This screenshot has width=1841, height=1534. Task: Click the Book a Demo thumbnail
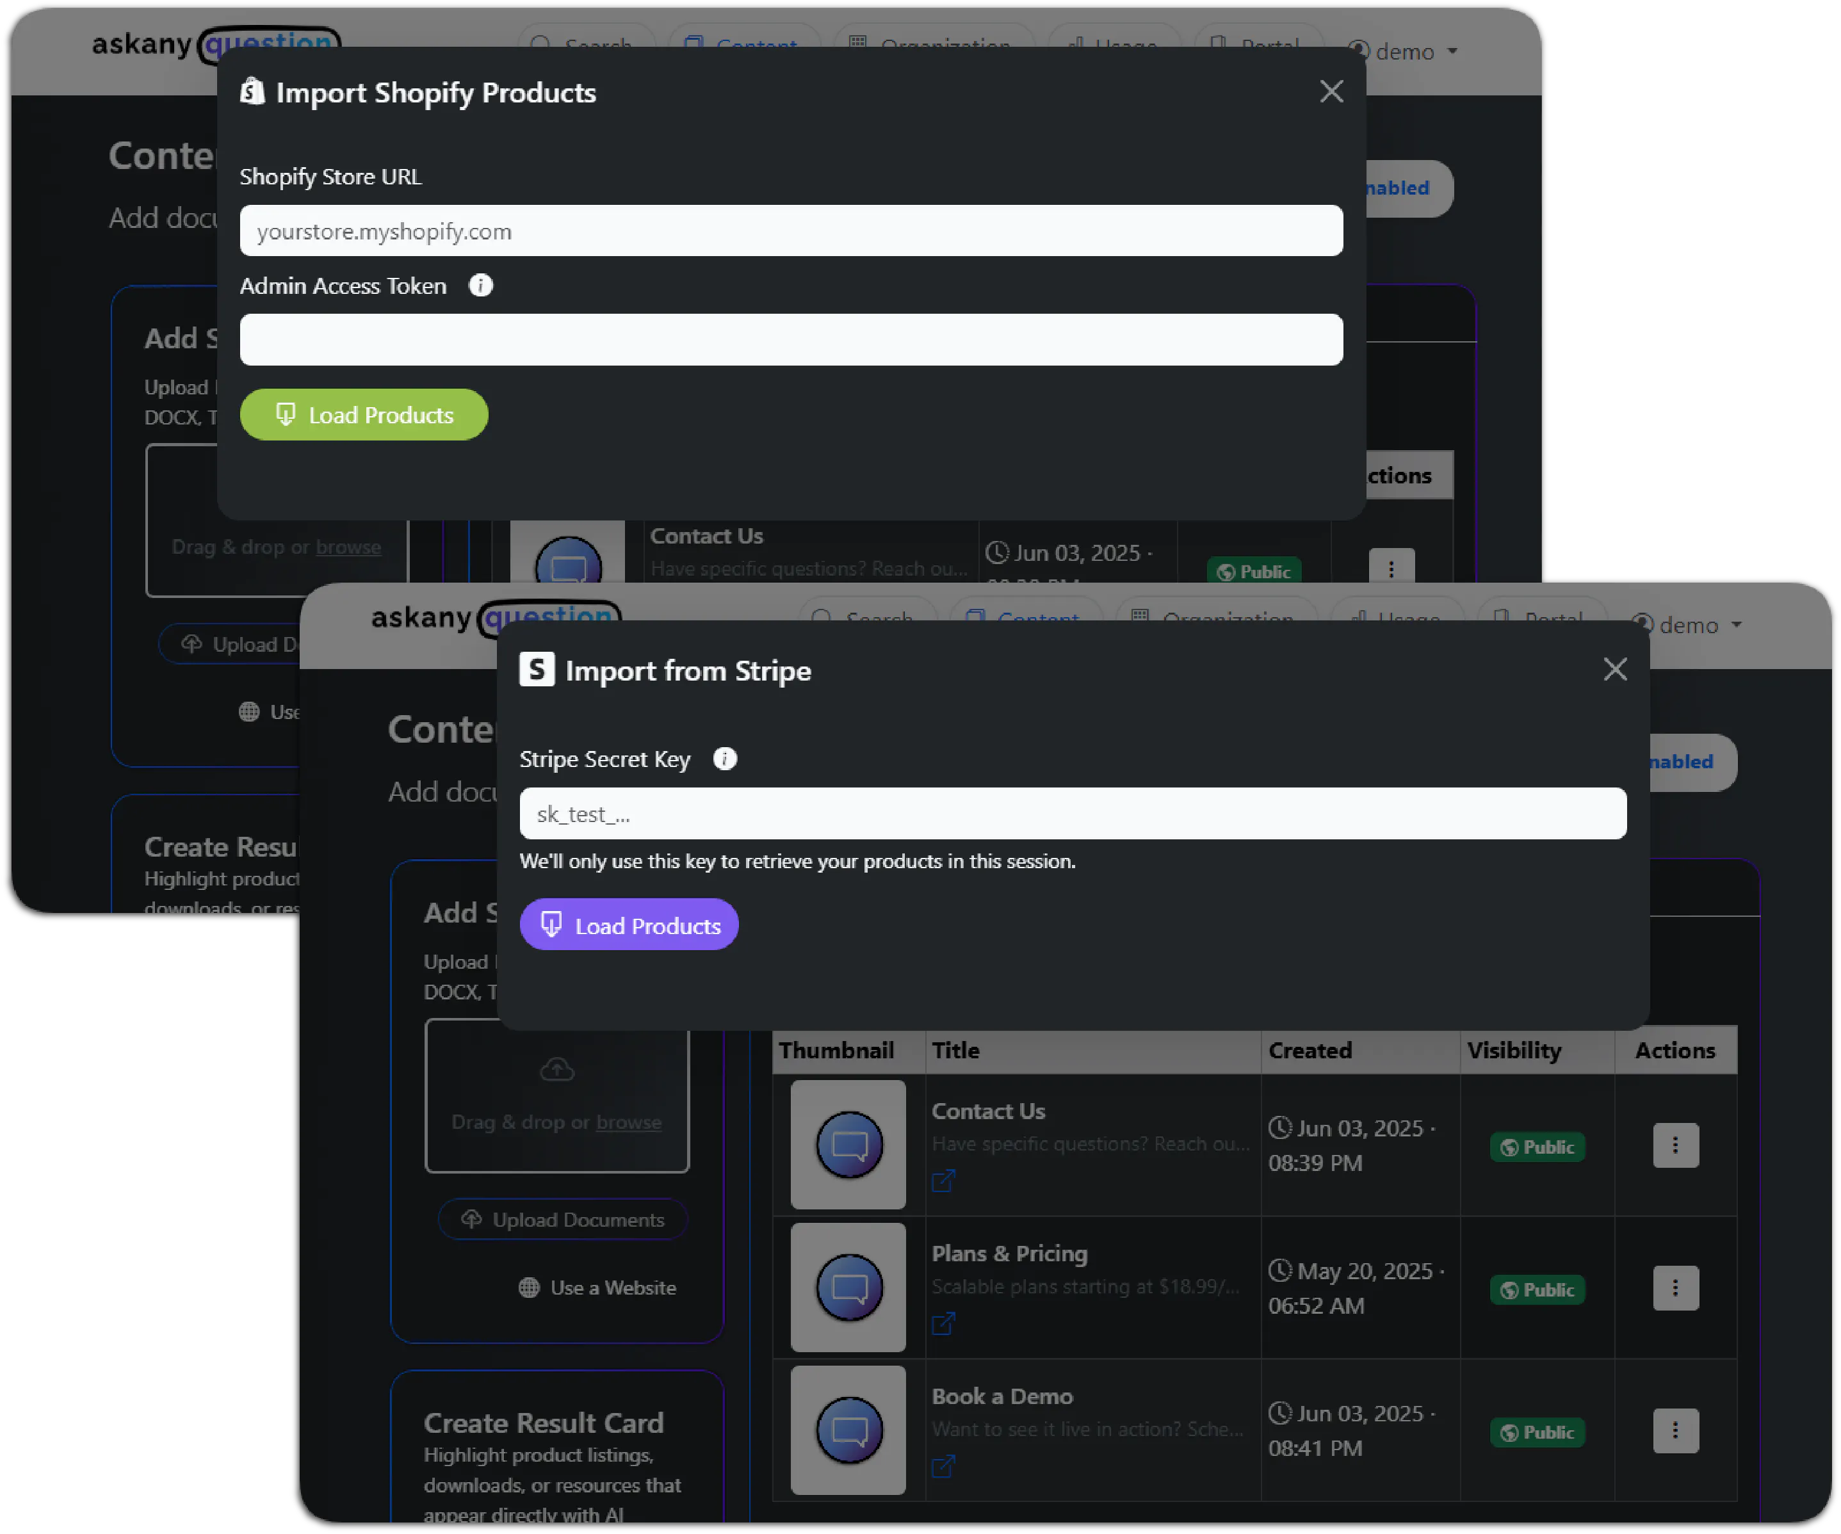click(848, 1430)
